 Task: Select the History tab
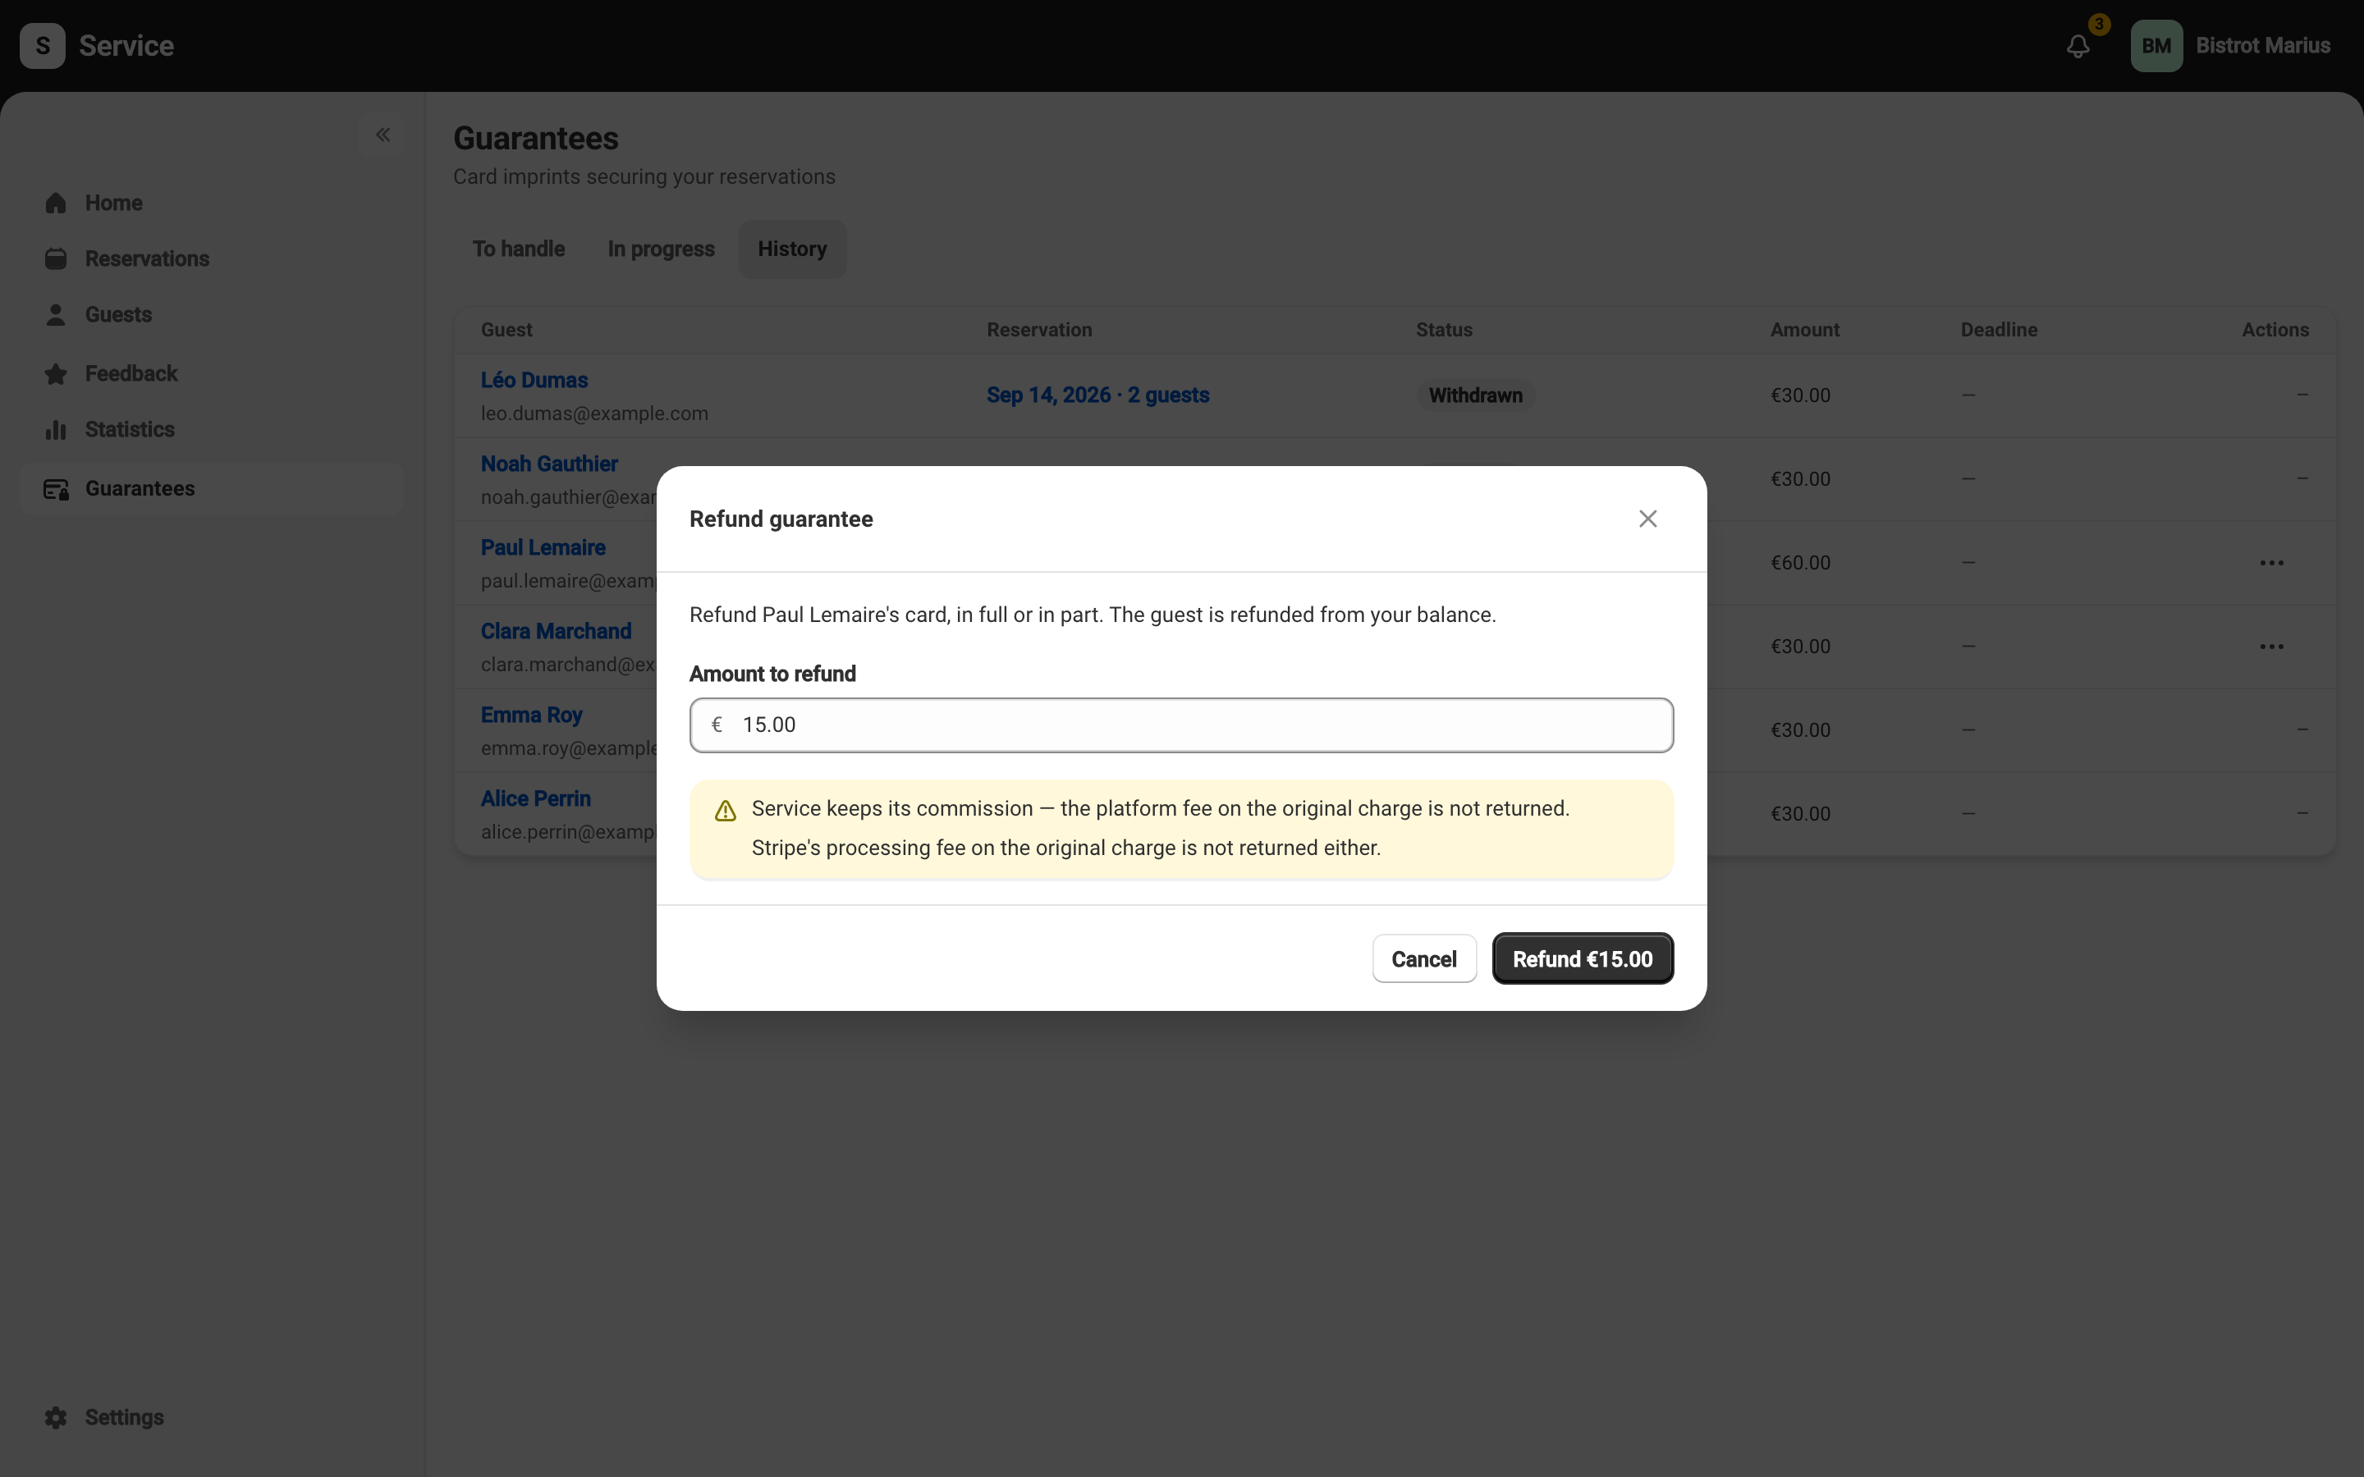[792, 249]
